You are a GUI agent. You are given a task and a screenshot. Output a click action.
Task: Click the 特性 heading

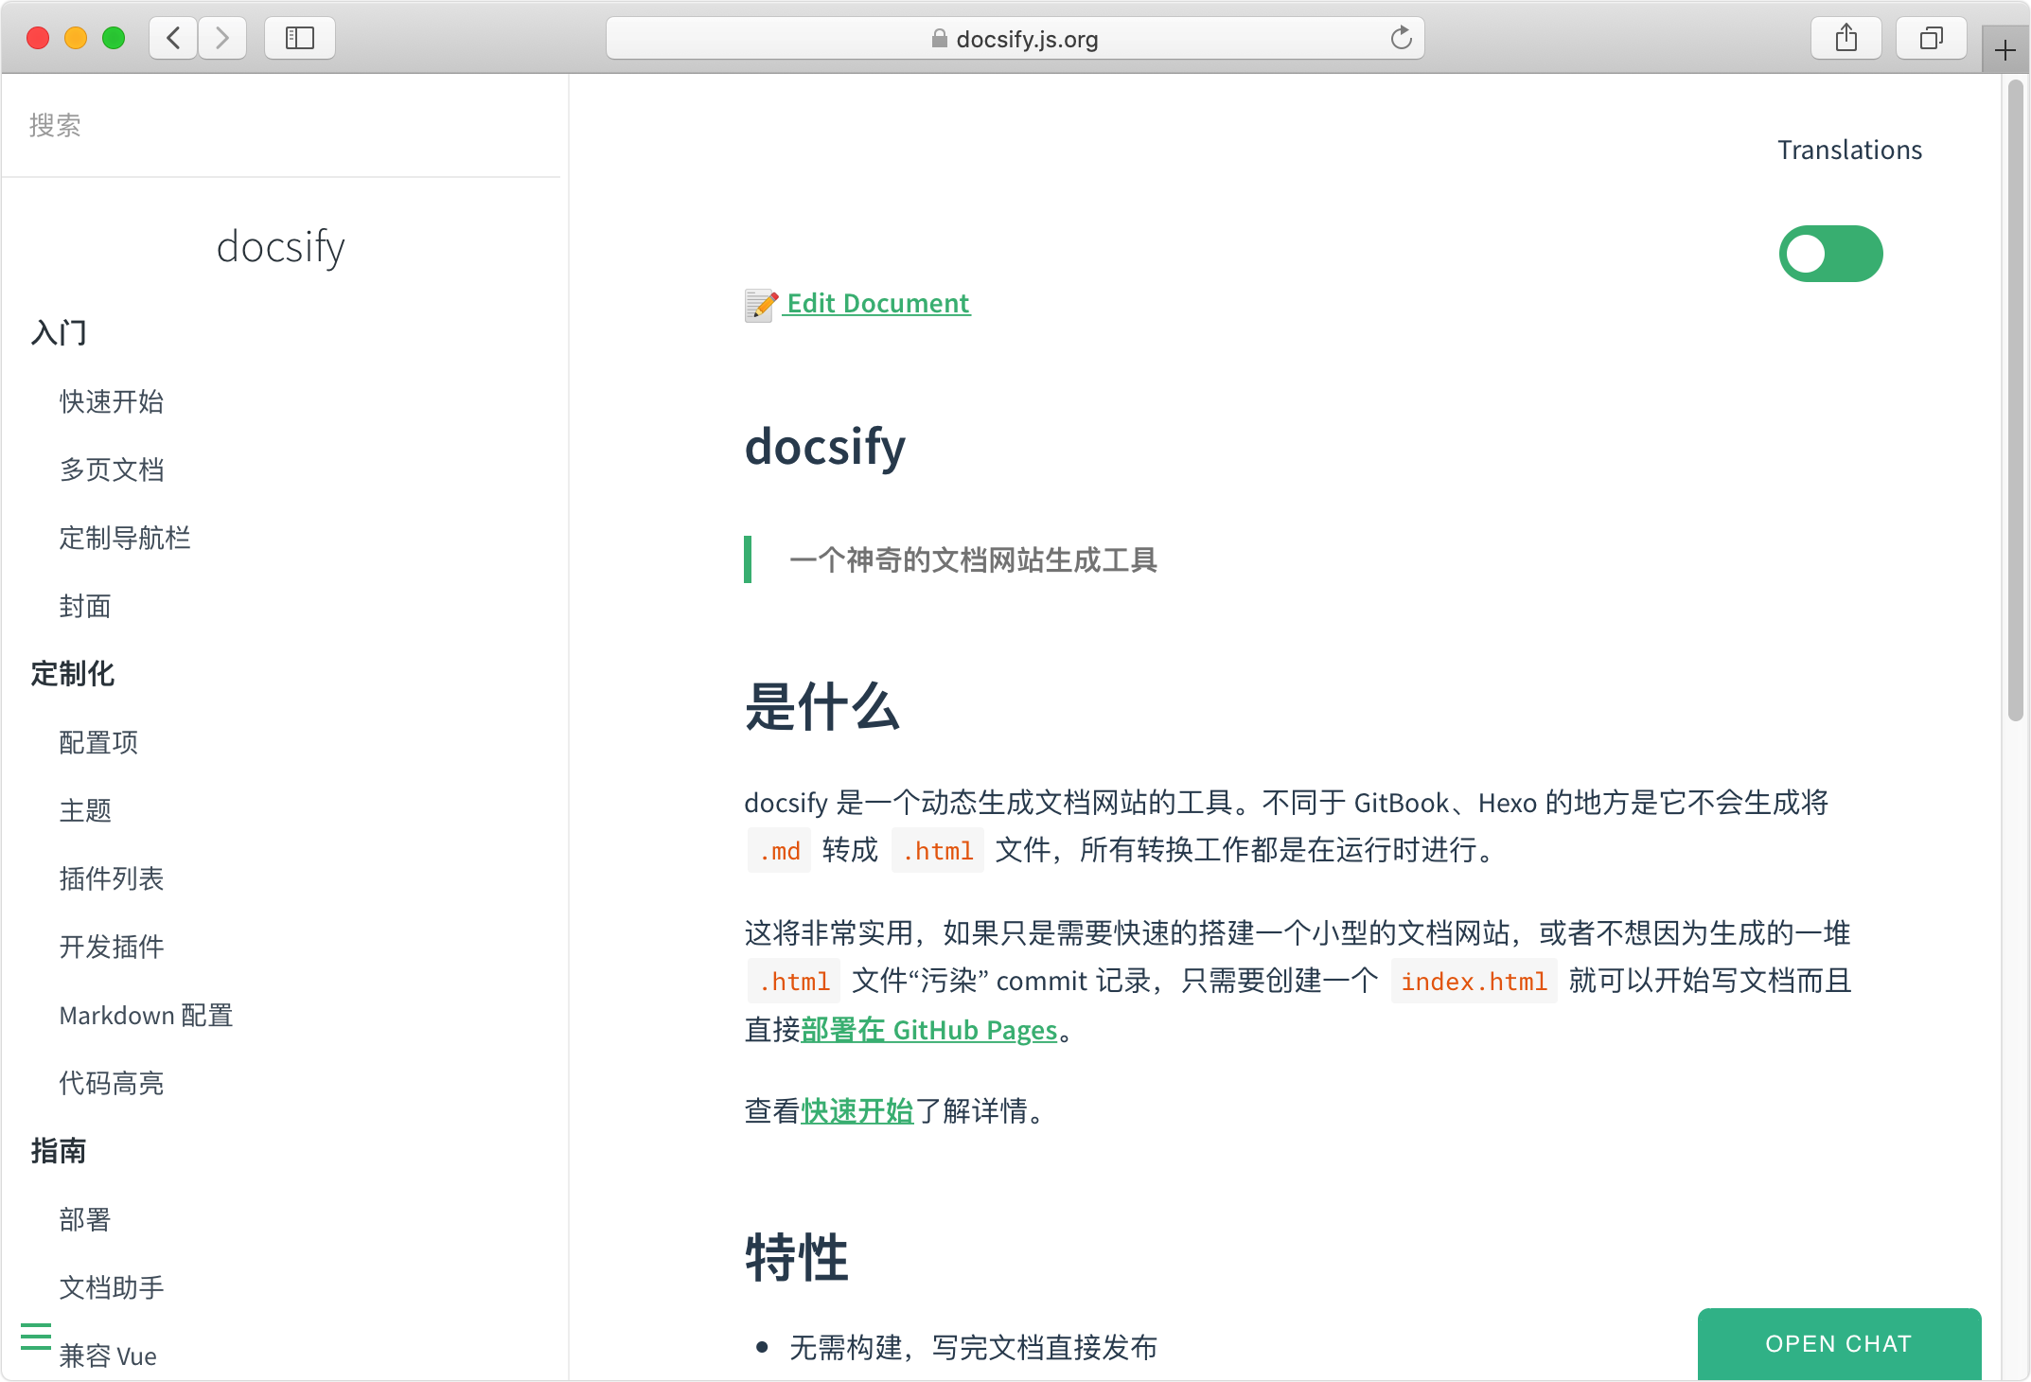coord(797,1258)
